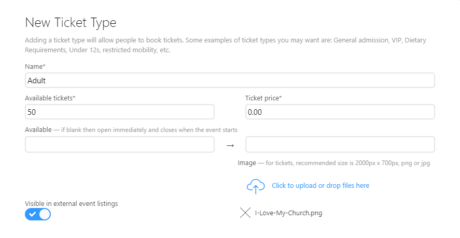This screenshot has width=460, height=238.
Task: Click the arrow between the availability date fields
Action: click(x=230, y=145)
